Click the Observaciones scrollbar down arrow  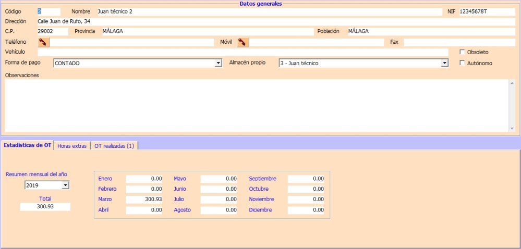click(512, 128)
